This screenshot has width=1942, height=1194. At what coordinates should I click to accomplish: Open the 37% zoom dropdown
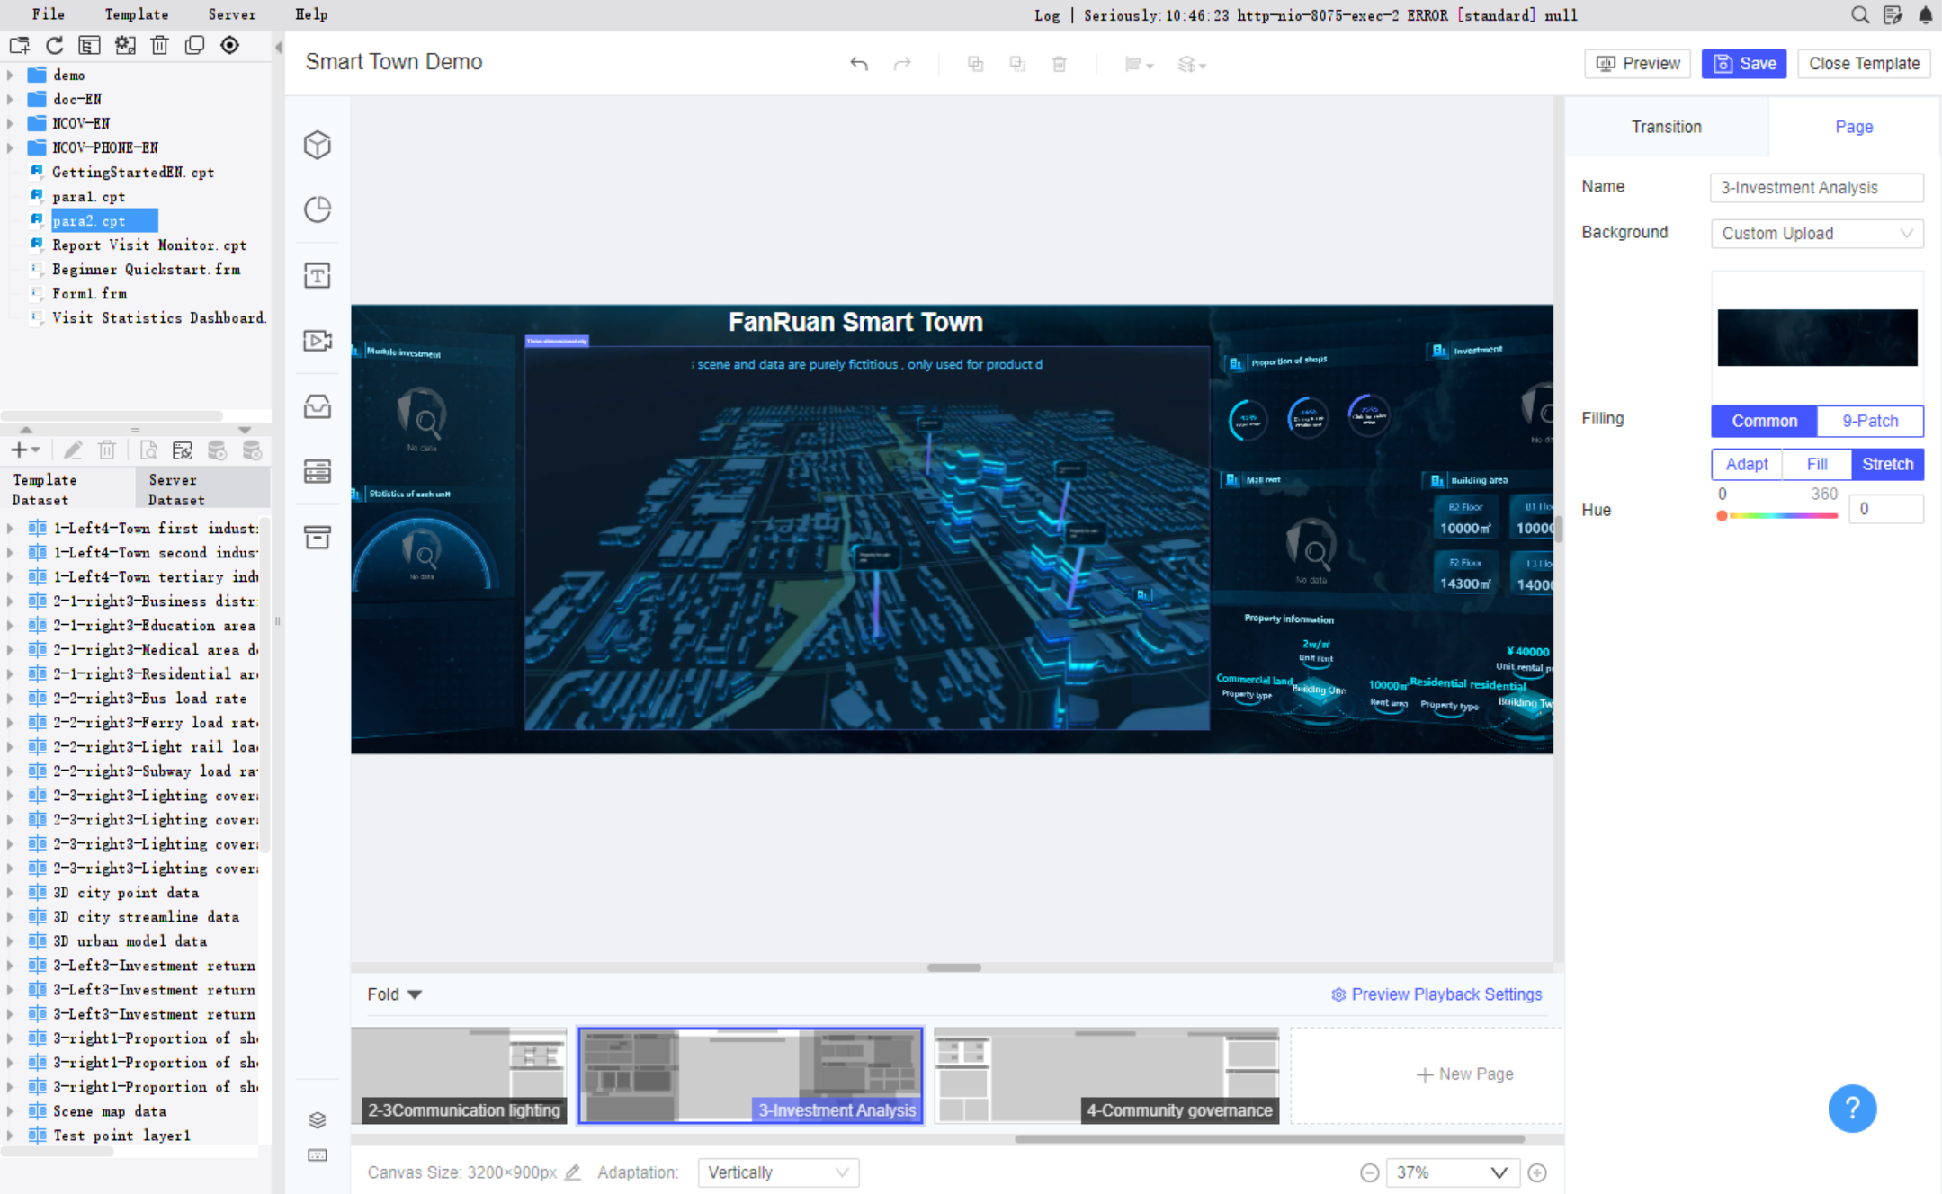click(x=1453, y=1172)
